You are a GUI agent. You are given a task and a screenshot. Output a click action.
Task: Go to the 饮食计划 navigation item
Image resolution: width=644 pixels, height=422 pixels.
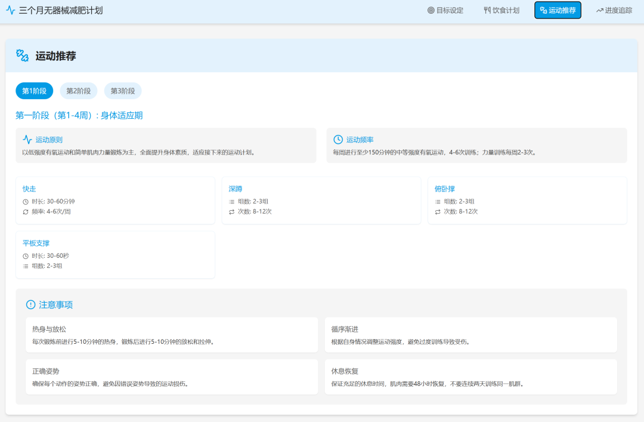point(501,10)
